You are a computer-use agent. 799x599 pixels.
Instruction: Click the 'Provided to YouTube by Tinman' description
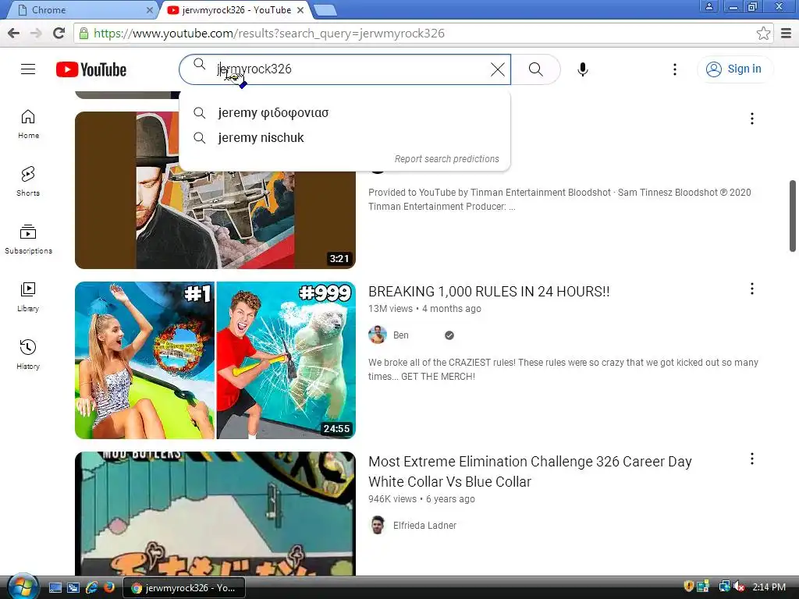pos(559,199)
